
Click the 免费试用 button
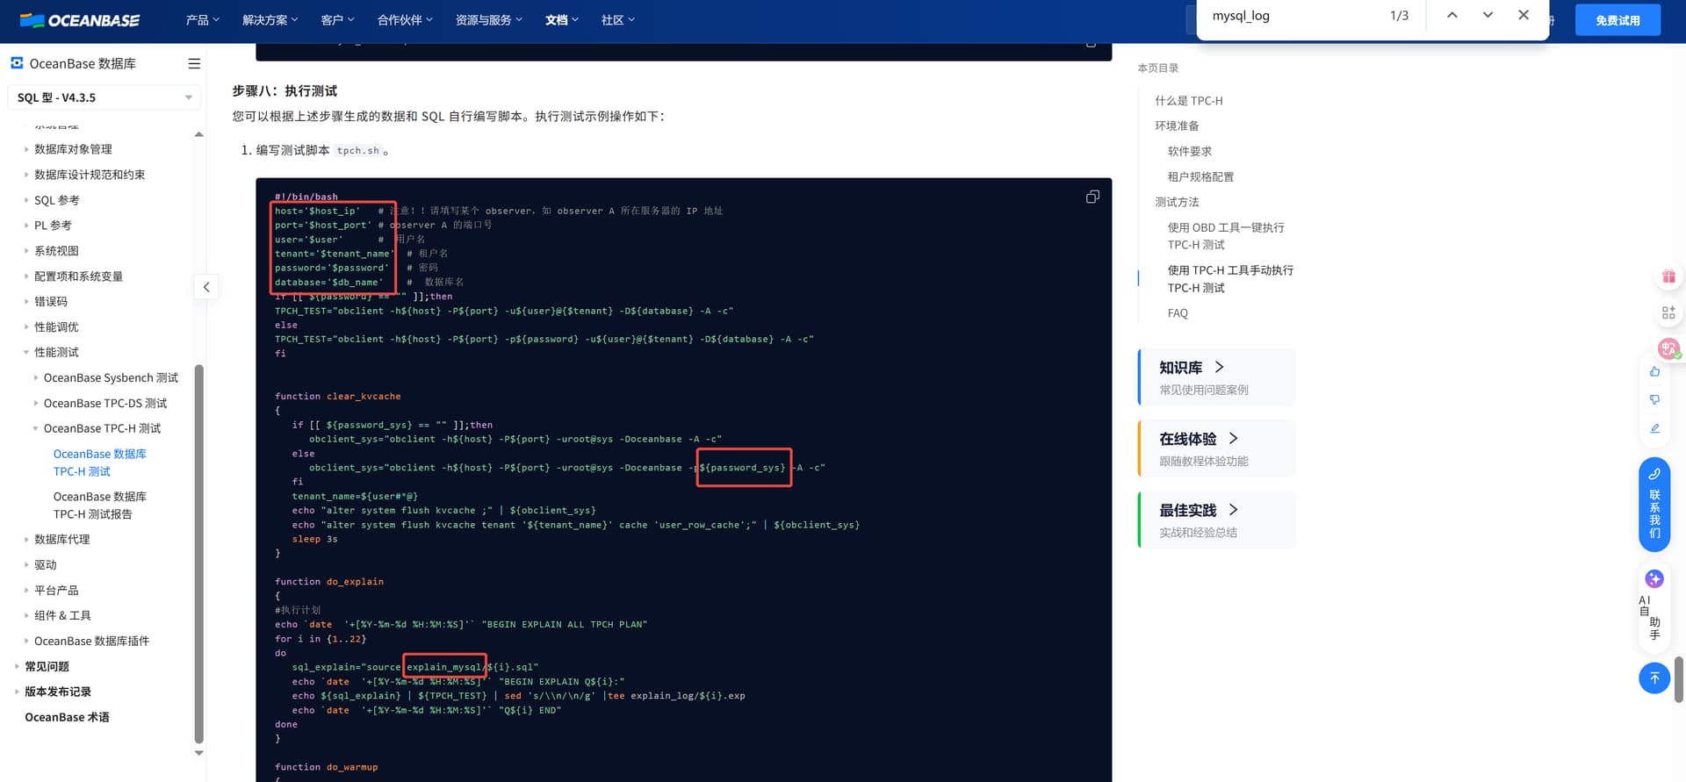[1618, 20]
